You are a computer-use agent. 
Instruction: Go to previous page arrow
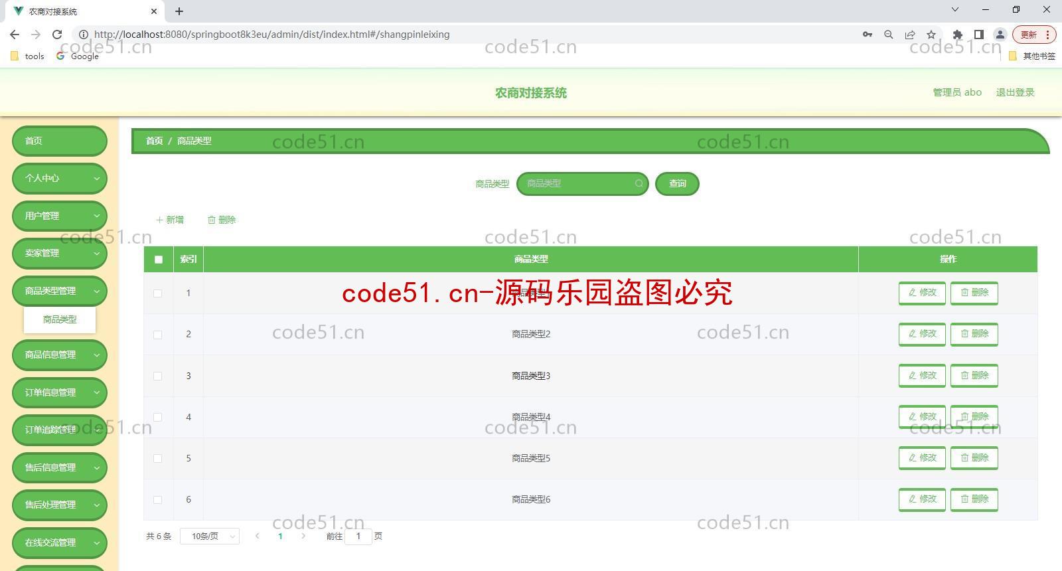tap(257, 536)
